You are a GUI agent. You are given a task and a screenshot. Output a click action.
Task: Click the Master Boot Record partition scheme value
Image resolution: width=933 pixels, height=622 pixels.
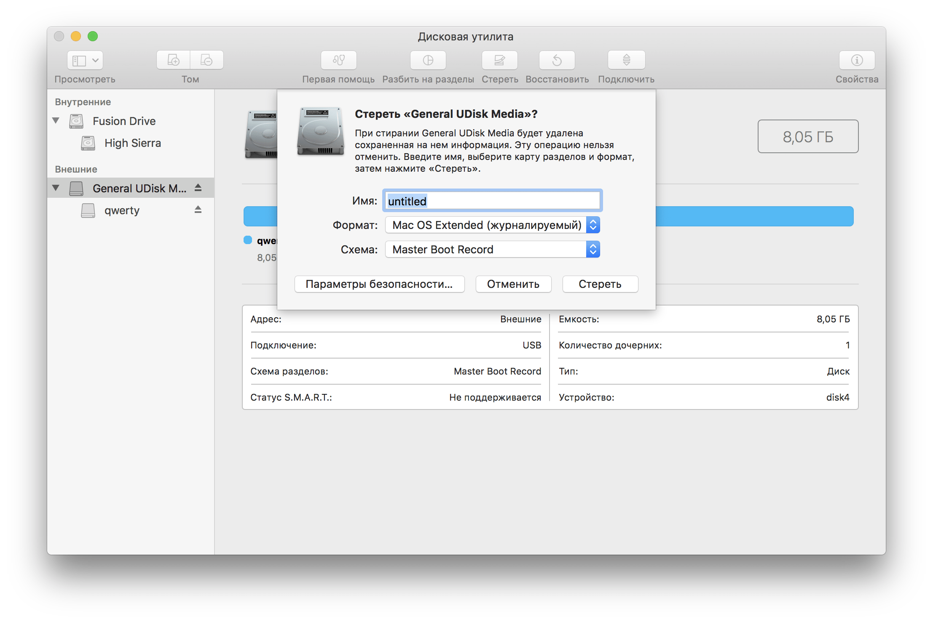tap(497, 371)
